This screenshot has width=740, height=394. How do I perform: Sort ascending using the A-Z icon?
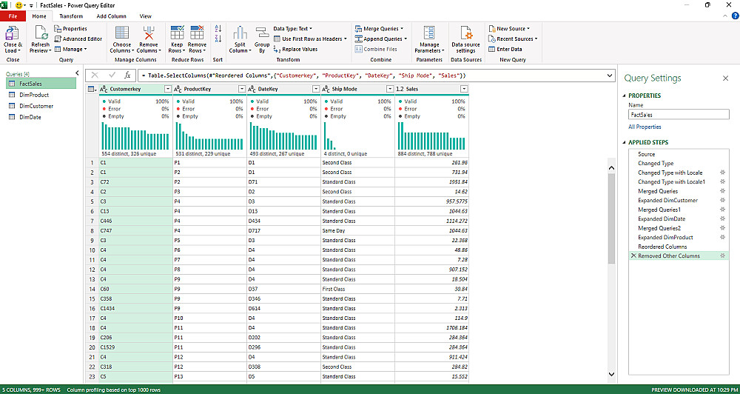coord(218,29)
